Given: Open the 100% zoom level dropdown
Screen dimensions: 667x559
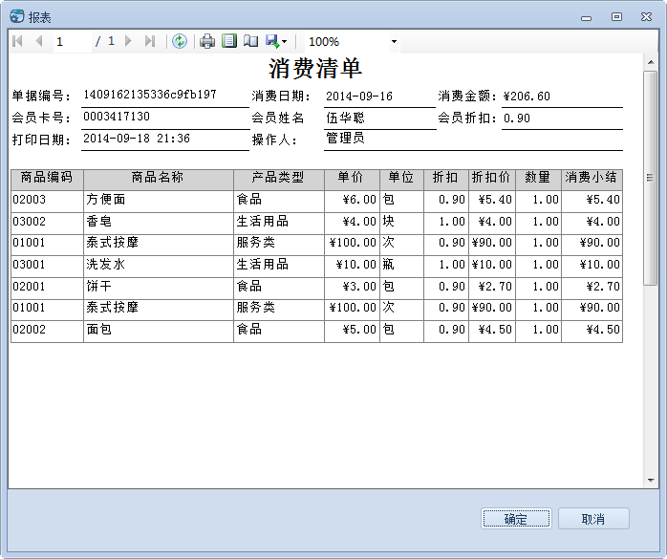Looking at the screenshot, I should [394, 42].
